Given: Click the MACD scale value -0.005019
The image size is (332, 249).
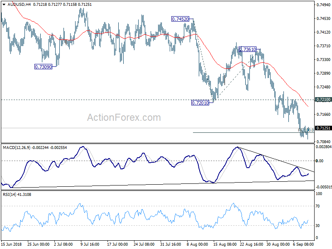Looking at the screenshot, I should coord(324,187).
